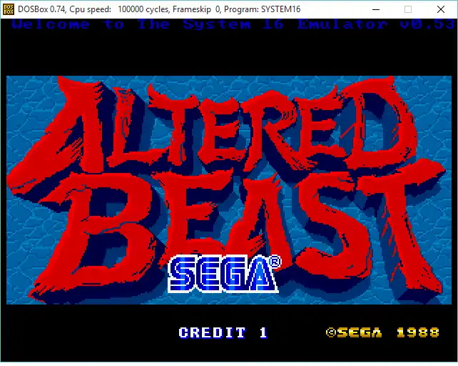Viewport: 458px width, 366px height.
Task: Click the 'CREDIT 1' text
Action: pos(223,332)
